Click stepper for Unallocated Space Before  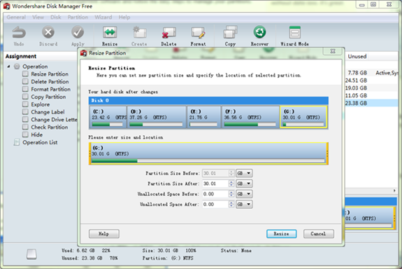click(x=231, y=194)
